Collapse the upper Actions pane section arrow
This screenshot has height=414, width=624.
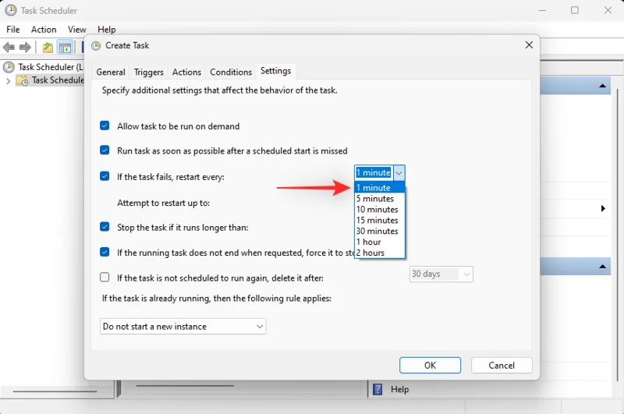[602, 86]
